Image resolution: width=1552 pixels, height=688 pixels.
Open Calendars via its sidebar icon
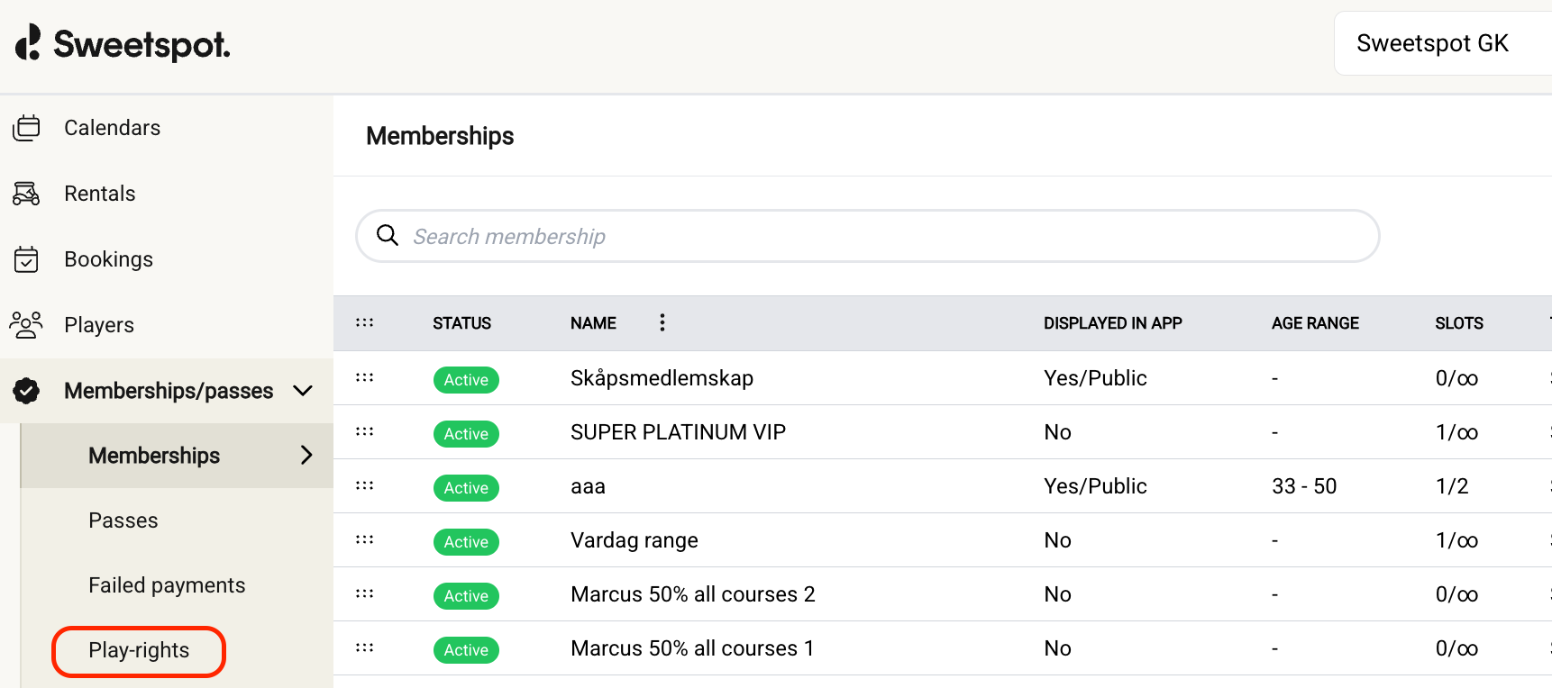point(27,128)
